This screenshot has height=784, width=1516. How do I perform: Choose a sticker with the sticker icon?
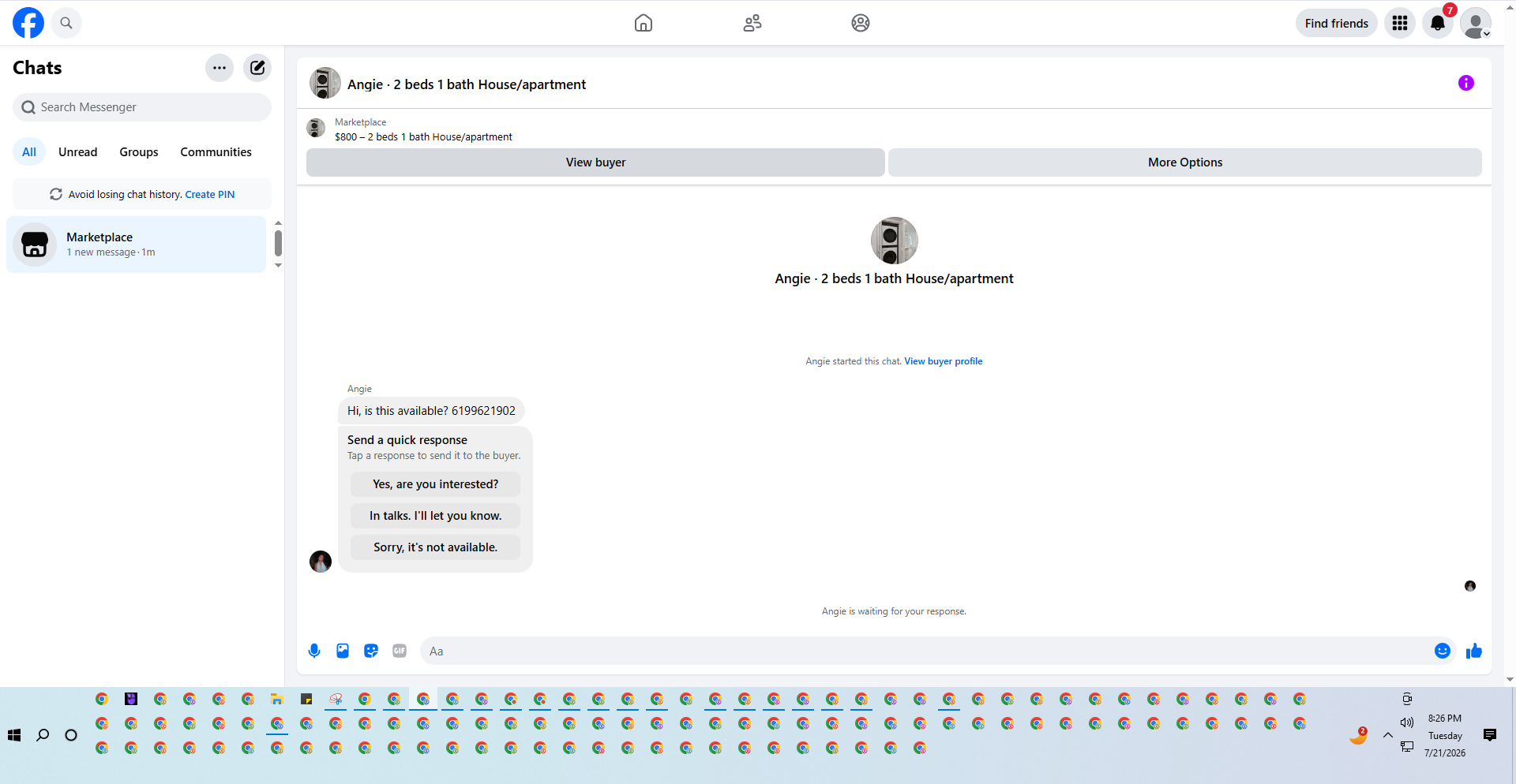click(x=371, y=651)
